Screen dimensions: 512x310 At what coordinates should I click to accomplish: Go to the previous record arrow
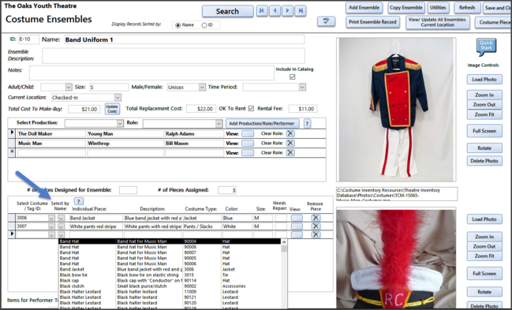pos(275,11)
